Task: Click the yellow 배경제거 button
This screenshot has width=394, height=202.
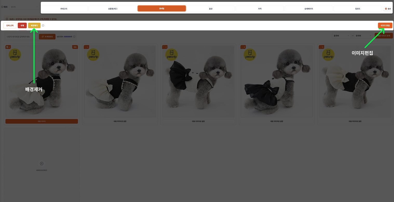Action: pyautogui.click(x=34, y=26)
